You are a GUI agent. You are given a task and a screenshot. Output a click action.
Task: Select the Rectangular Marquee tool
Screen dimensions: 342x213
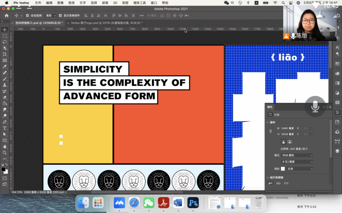(x=5, y=36)
